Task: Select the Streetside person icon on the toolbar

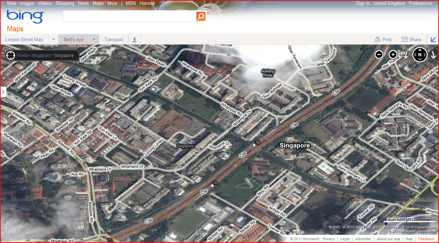Action: 134,39
